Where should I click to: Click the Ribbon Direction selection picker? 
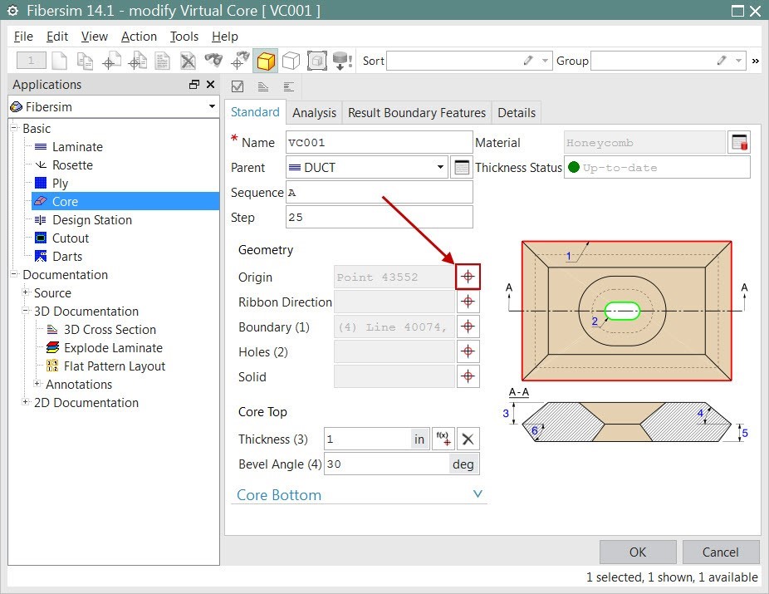tap(468, 301)
